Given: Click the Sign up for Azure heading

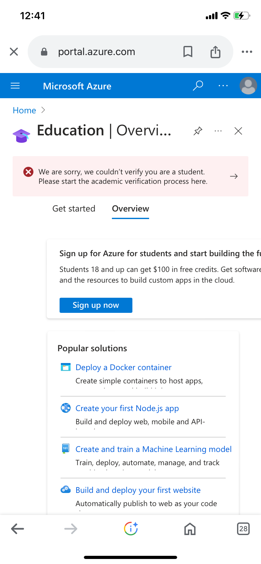Looking at the screenshot, I should pos(160,254).
